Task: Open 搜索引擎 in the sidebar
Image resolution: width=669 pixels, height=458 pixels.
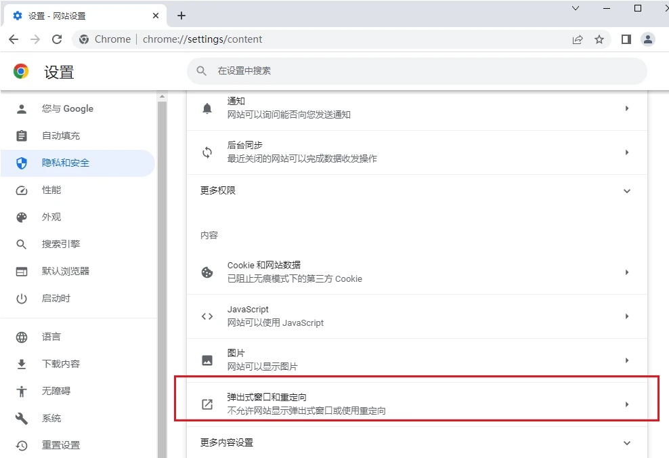Action: [x=61, y=244]
